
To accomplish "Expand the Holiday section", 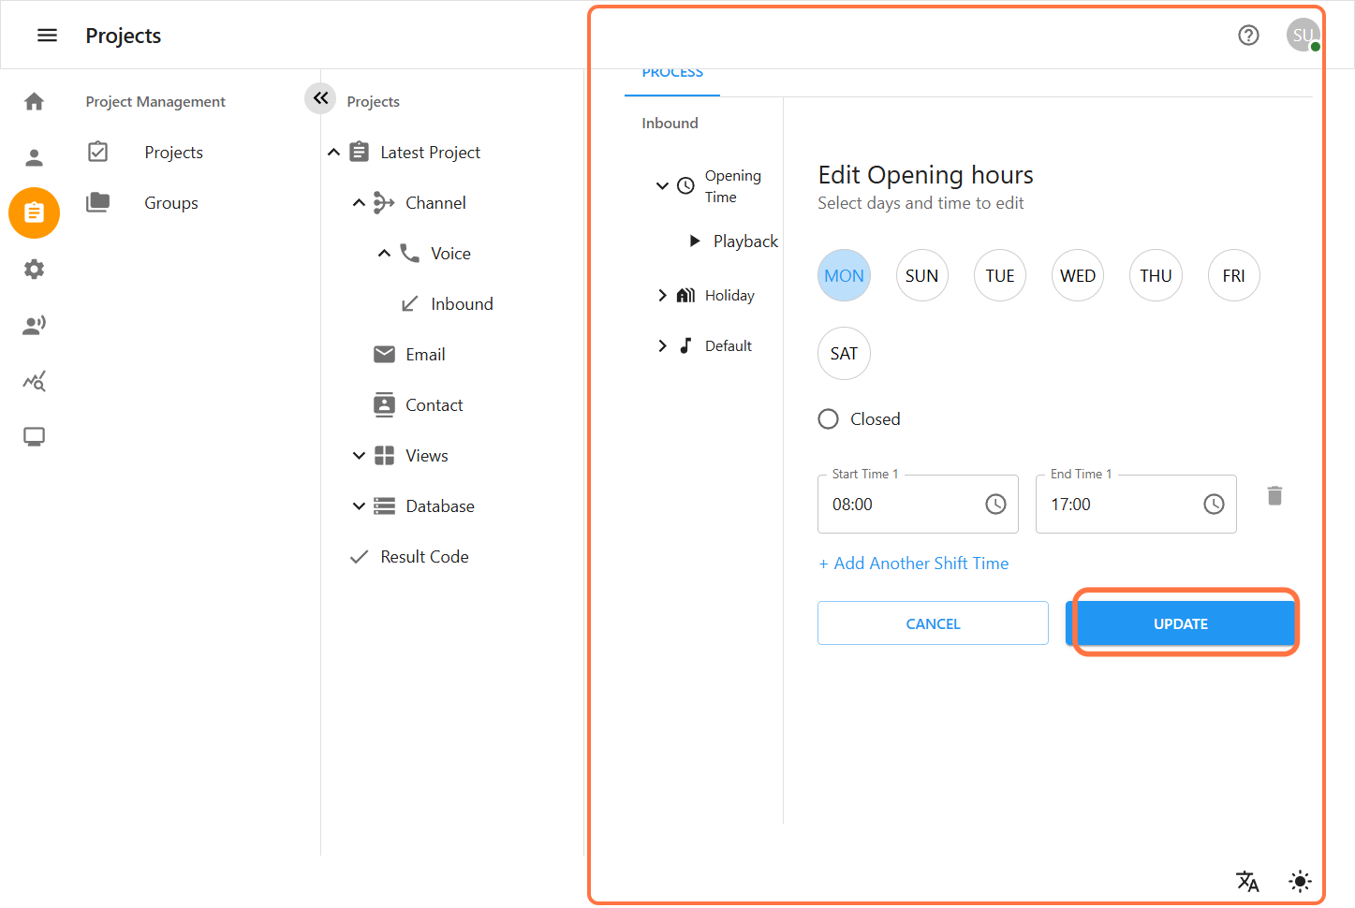I will click(x=662, y=296).
